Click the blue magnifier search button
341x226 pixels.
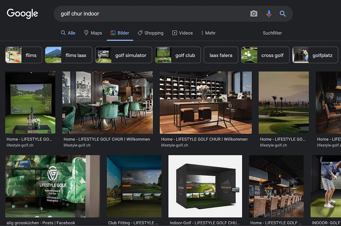[282, 14]
